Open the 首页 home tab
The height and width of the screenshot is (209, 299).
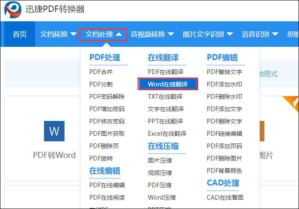[x=20, y=34]
